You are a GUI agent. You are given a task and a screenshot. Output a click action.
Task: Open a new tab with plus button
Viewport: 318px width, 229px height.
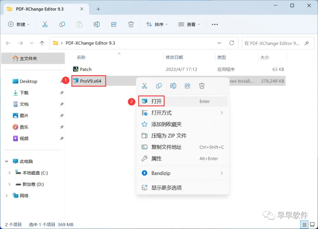[98, 9]
